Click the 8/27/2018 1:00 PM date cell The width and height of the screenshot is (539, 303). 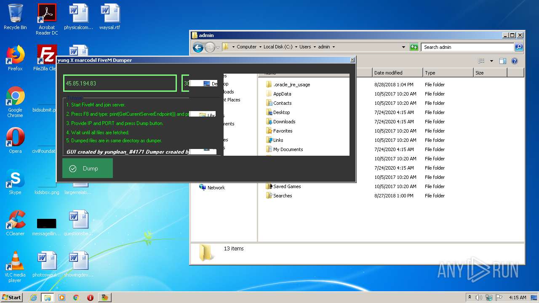tap(394, 196)
